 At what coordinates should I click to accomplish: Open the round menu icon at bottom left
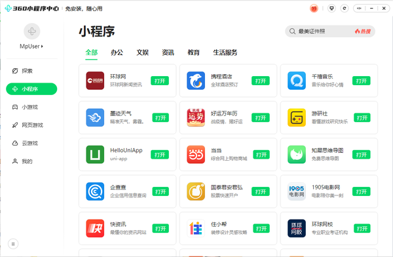click(13, 244)
